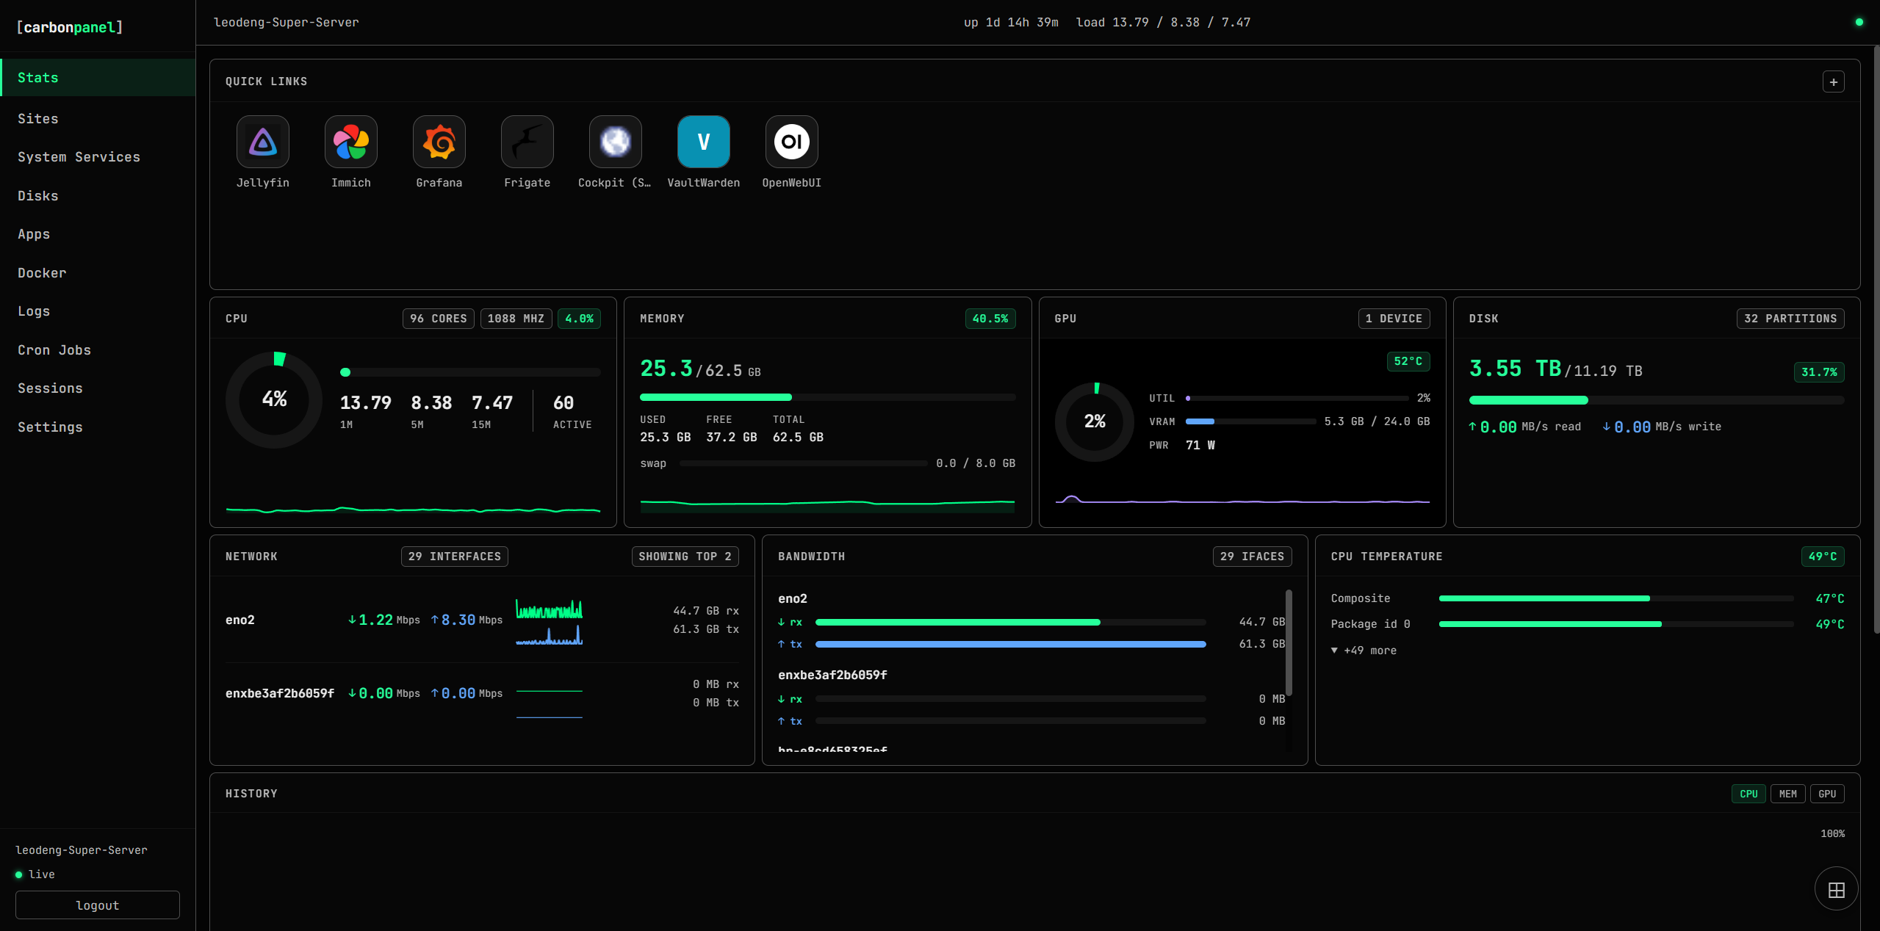
Task: Click the leodeng-Super-Server header hostname
Action: coord(287,23)
